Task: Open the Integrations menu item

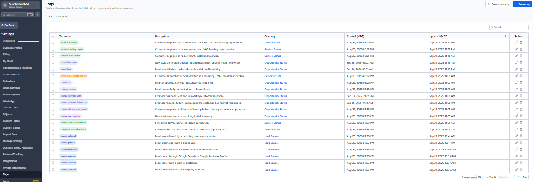Action: (10, 161)
